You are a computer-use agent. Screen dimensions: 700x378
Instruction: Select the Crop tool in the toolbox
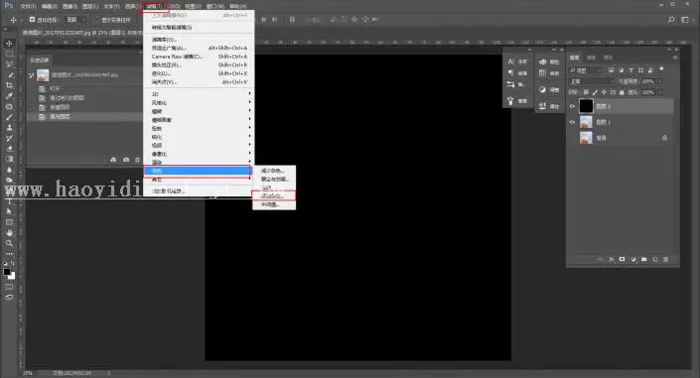coord(9,84)
